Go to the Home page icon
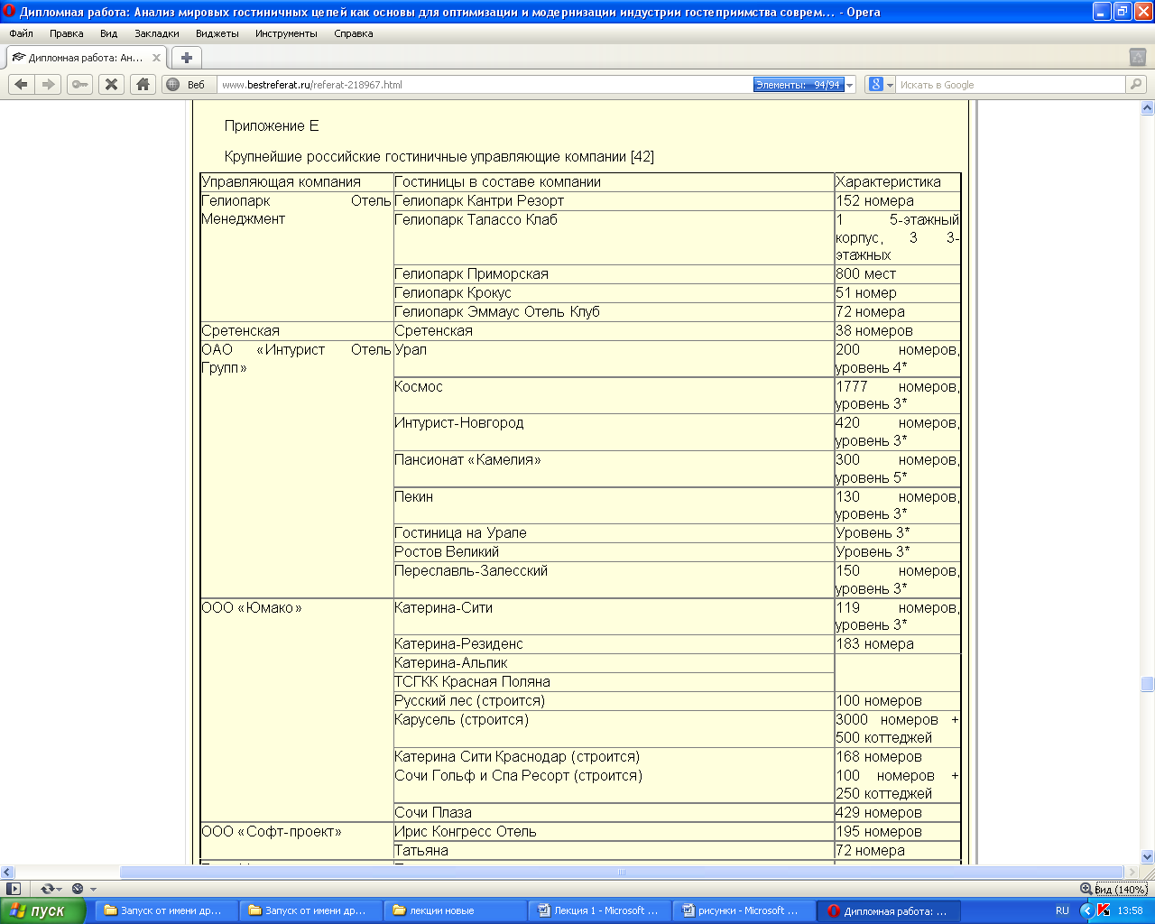This screenshot has height=924, width=1155. coord(142,84)
